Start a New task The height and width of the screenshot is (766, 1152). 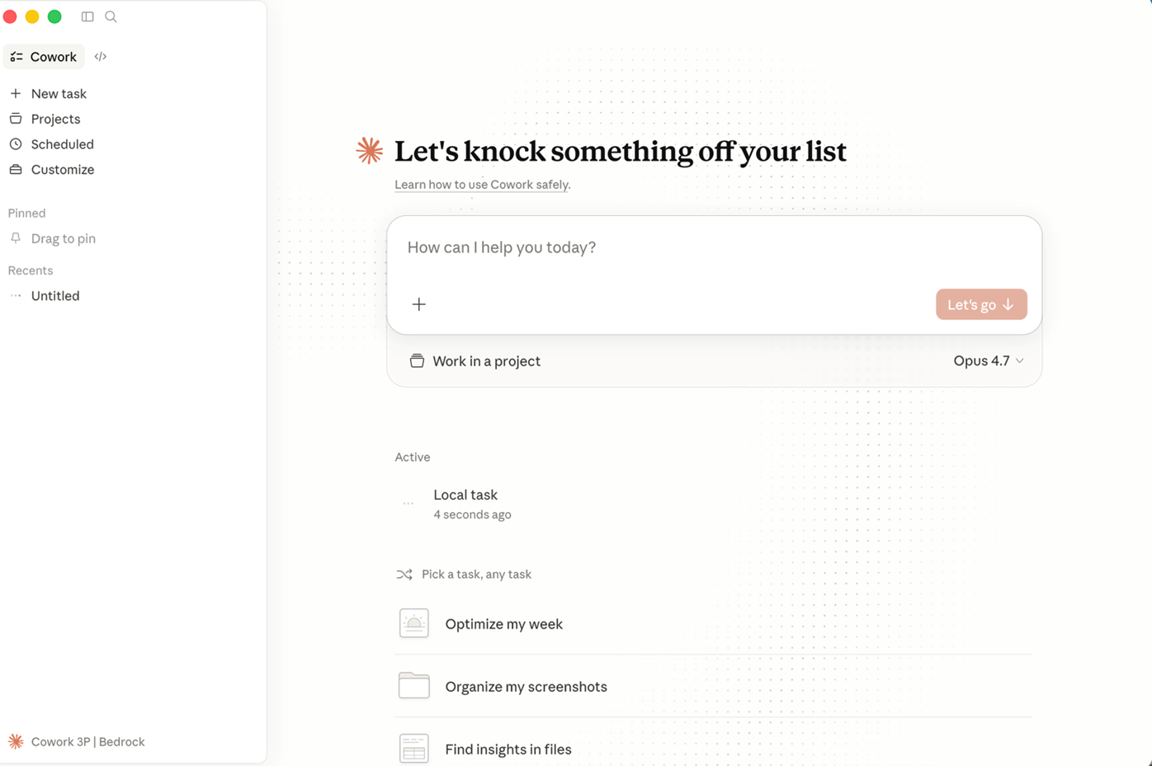pyautogui.click(x=58, y=94)
